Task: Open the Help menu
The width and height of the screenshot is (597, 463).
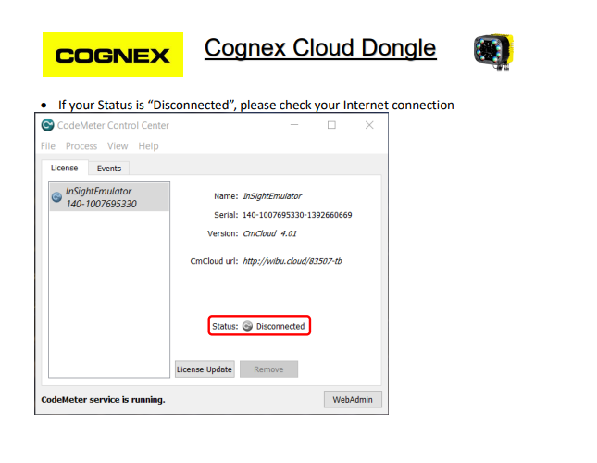Action: (148, 146)
